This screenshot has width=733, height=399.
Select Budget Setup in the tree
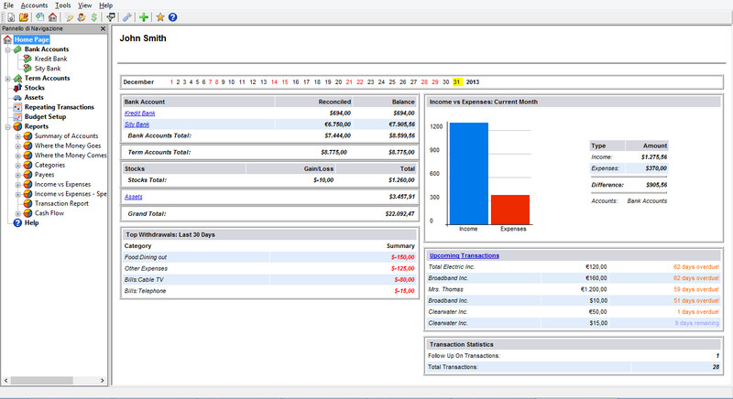coord(45,116)
